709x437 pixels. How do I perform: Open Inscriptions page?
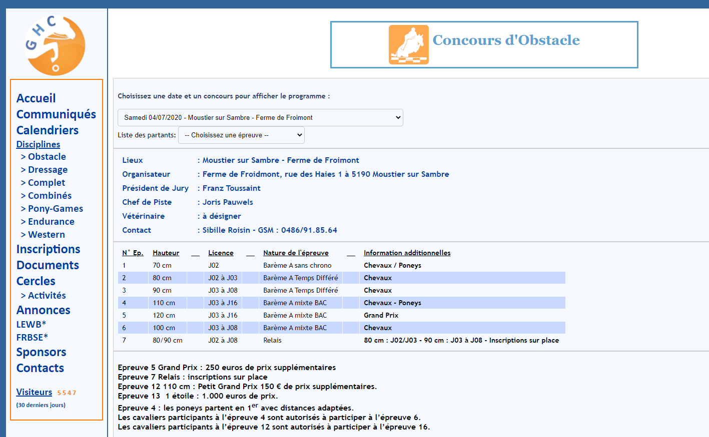(x=49, y=249)
